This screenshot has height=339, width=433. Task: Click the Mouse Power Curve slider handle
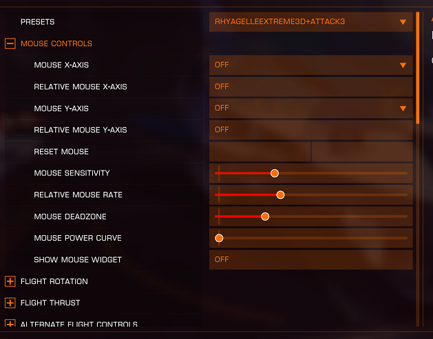click(219, 238)
